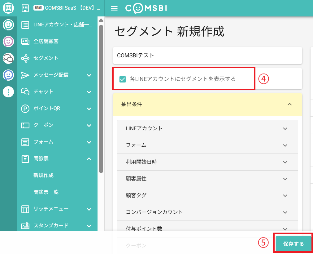
Task: Click the メッセージ配信 paper plane icon
Action: pyautogui.click(x=25, y=75)
